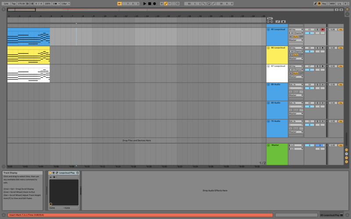The image size is (351, 219).
Task: Toggle the MIDI map mode switch
Action: pos(332,4)
